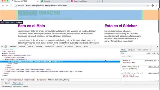
Task: Open the Security DevTools tab
Action: click(78, 46)
